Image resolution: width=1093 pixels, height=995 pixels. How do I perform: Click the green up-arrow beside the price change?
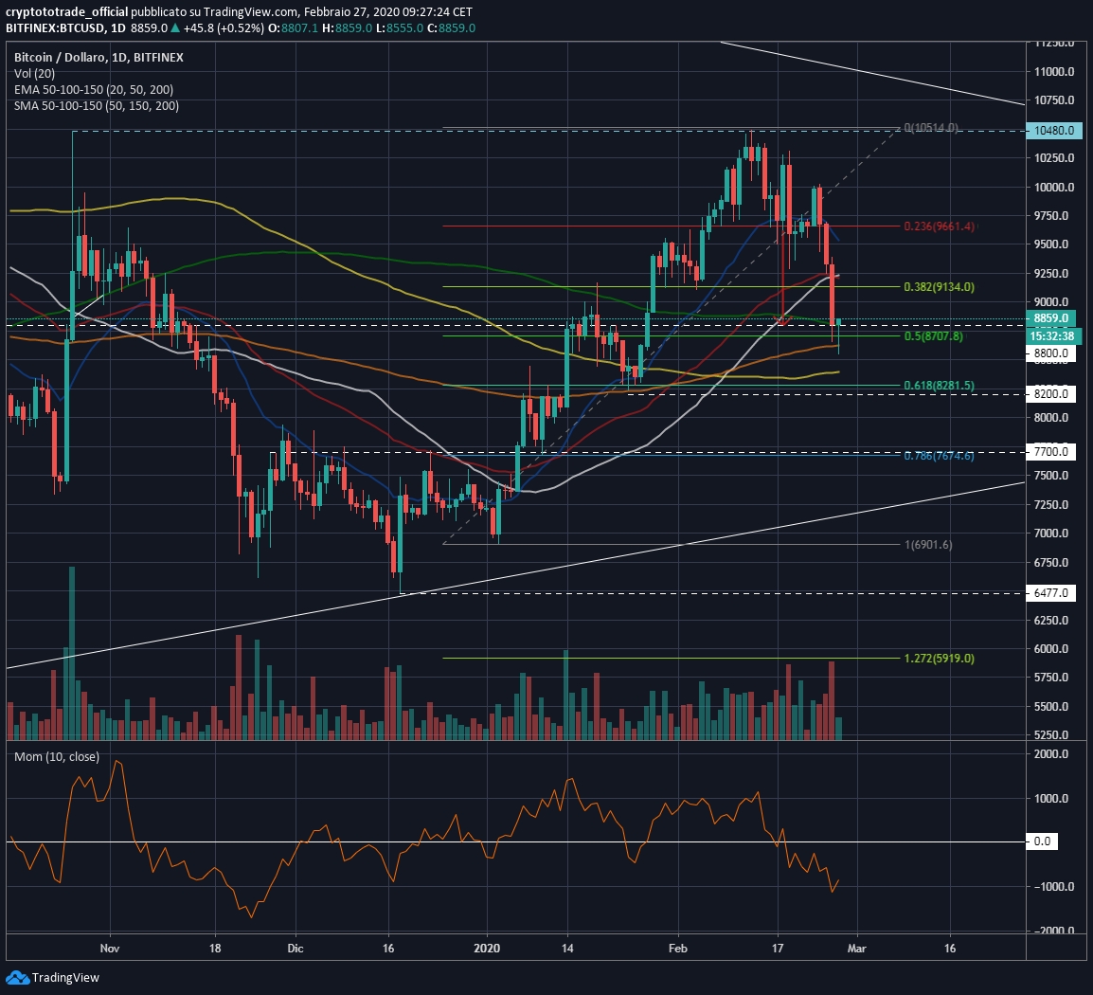[x=175, y=28]
